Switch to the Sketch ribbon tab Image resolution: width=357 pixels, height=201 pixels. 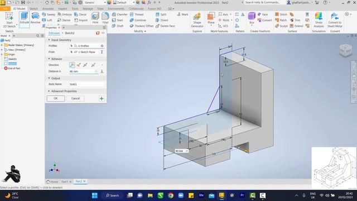coord(33,9)
